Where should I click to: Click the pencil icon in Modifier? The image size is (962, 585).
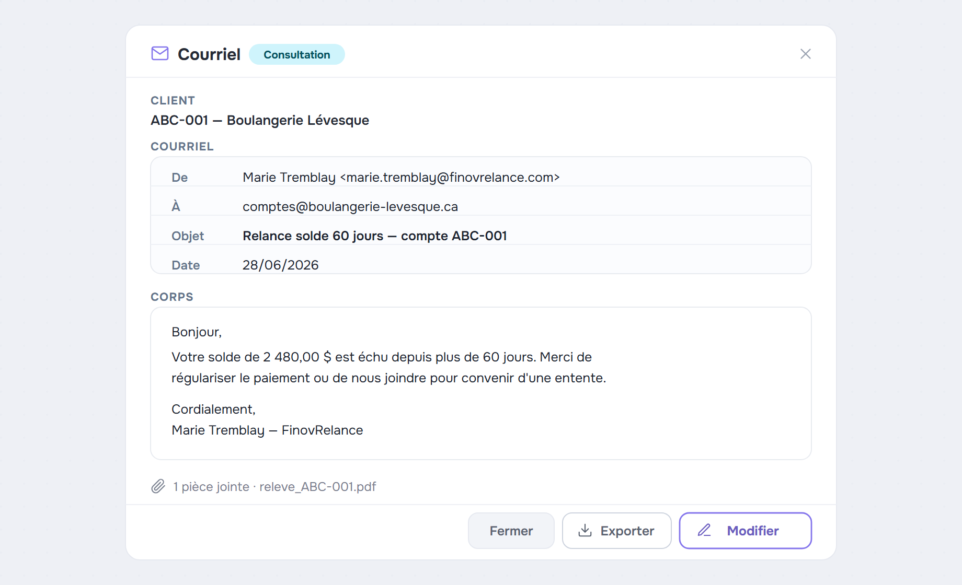pyautogui.click(x=704, y=530)
